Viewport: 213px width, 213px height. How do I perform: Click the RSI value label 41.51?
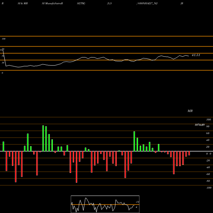tap(196, 55)
